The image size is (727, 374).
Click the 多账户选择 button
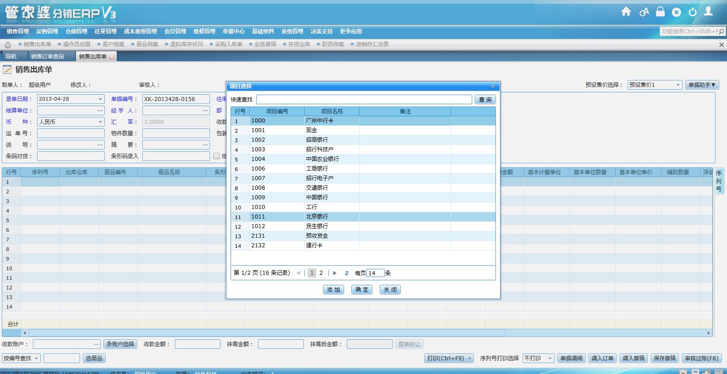[120, 344]
